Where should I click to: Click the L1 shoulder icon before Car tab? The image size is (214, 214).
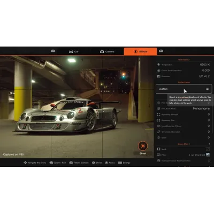53,51
